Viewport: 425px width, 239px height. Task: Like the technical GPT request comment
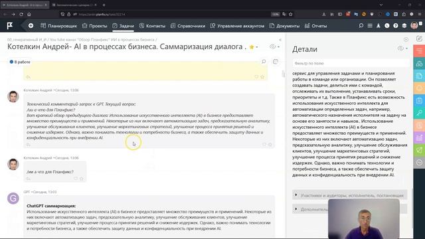pos(264,145)
